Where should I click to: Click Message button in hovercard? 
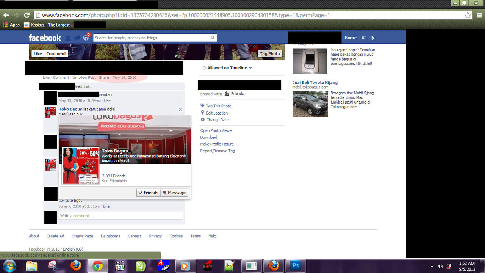174,193
